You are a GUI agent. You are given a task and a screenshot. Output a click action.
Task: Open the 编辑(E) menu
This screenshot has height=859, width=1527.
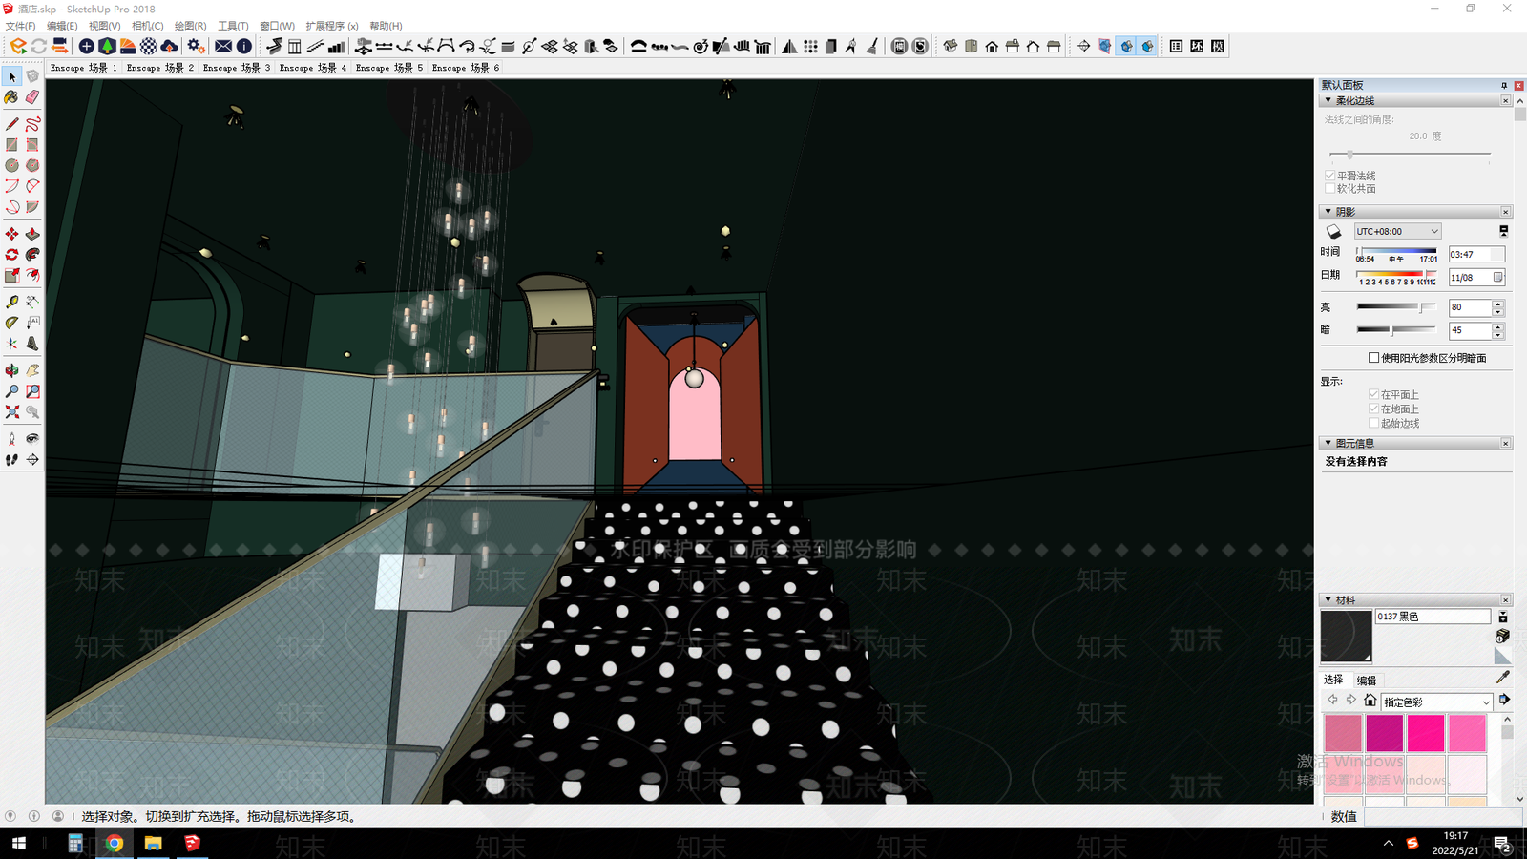click(62, 26)
